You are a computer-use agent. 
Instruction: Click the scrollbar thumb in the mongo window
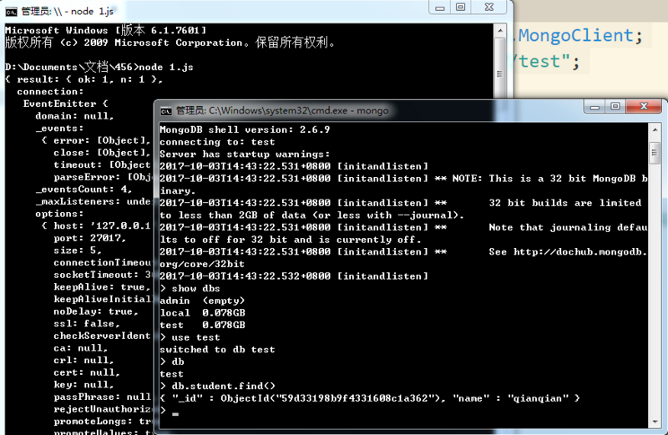pyautogui.click(x=655, y=153)
